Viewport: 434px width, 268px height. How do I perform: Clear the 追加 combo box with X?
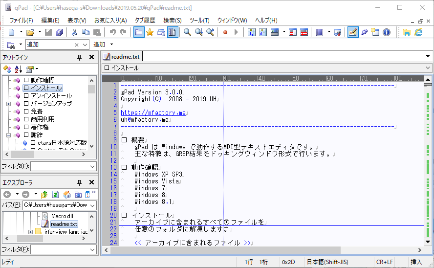(77, 45)
